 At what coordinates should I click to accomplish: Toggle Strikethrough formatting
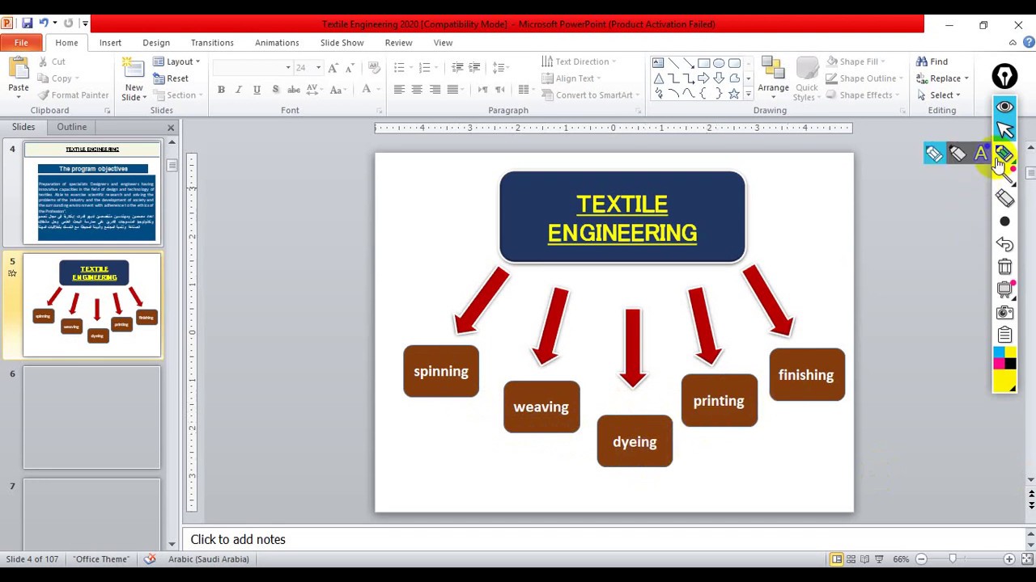294,89
